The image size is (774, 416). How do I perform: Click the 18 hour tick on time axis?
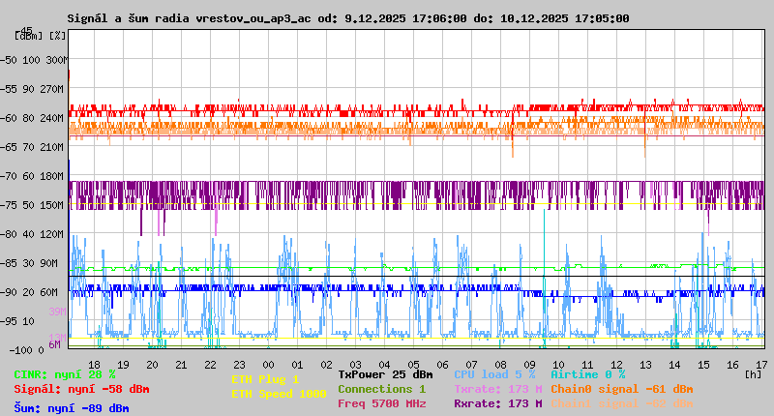[x=94, y=365]
